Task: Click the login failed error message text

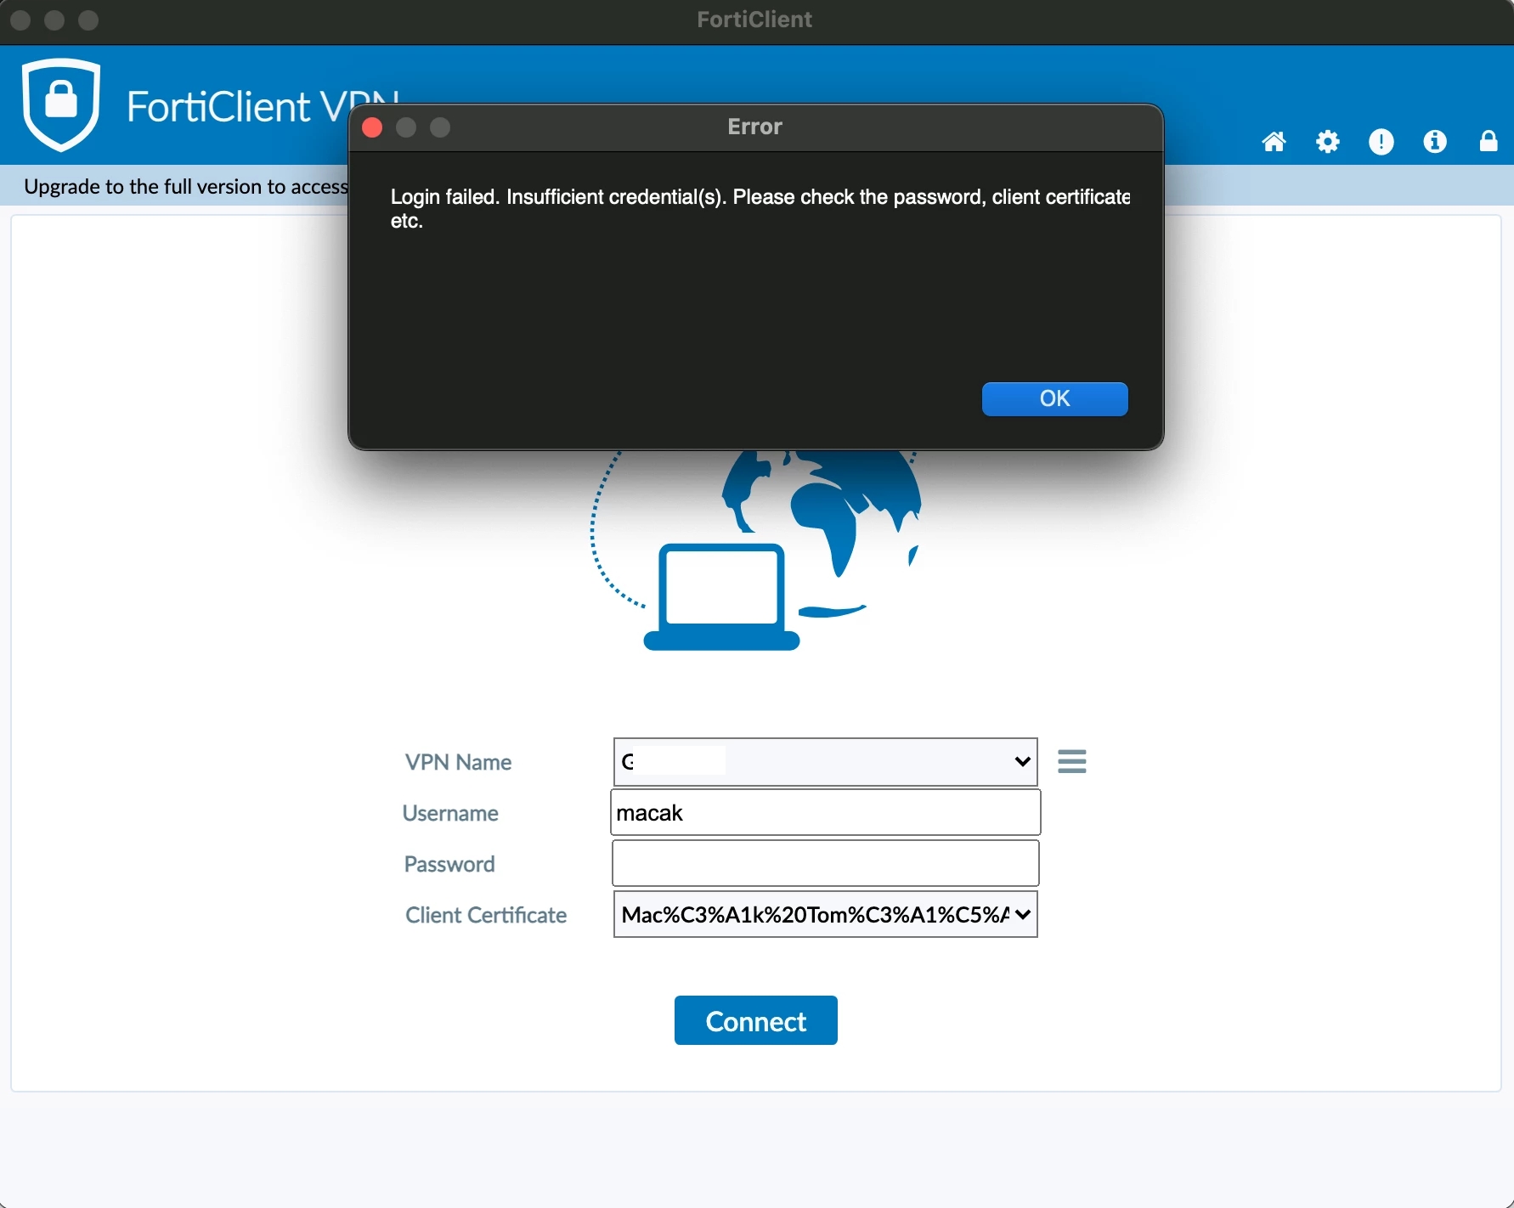Action: tap(760, 209)
